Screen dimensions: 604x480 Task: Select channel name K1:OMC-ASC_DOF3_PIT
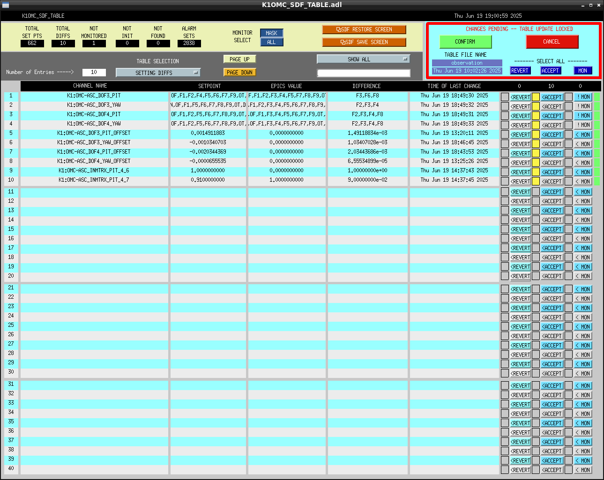pos(94,96)
